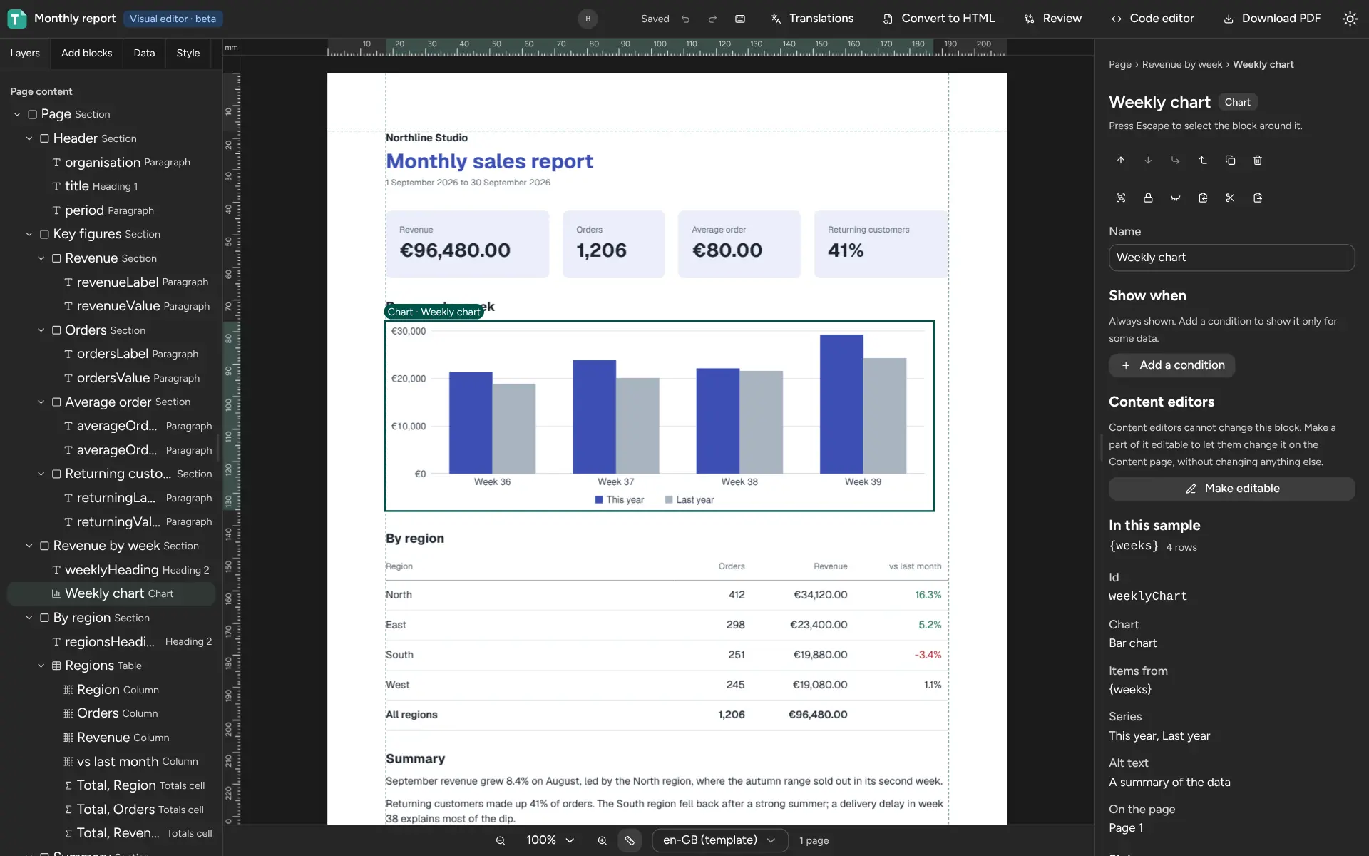The image size is (1369, 856).
Task: Click Convert to HTML
Action: click(938, 19)
